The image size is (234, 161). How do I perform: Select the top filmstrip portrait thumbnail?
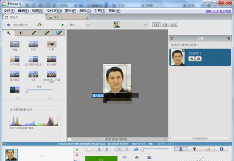pos(117,25)
